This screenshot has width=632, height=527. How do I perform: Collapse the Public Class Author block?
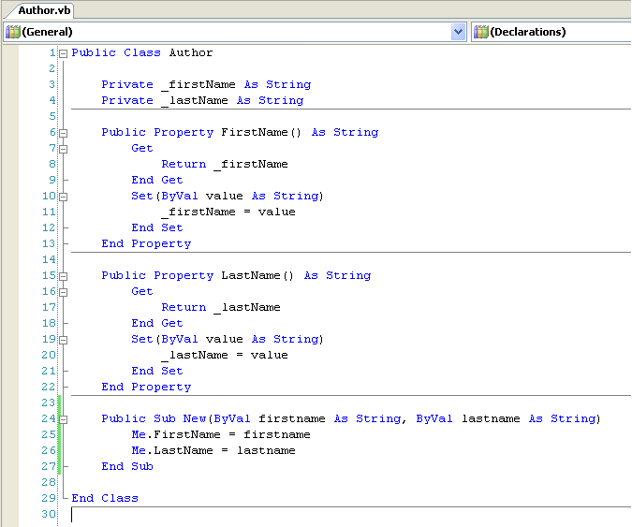64,53
